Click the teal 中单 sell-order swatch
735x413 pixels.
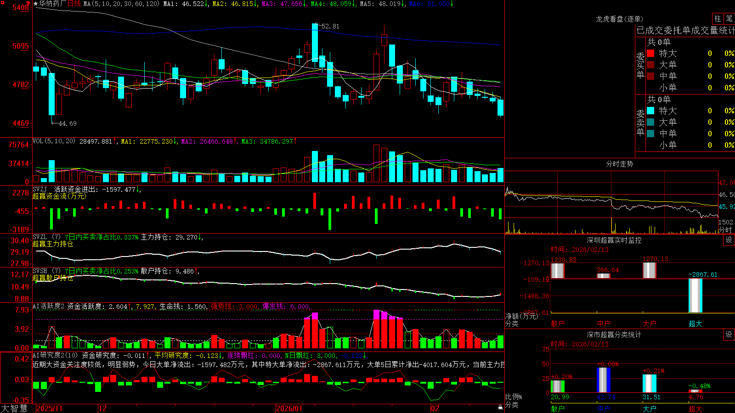(x=650, y=134)
